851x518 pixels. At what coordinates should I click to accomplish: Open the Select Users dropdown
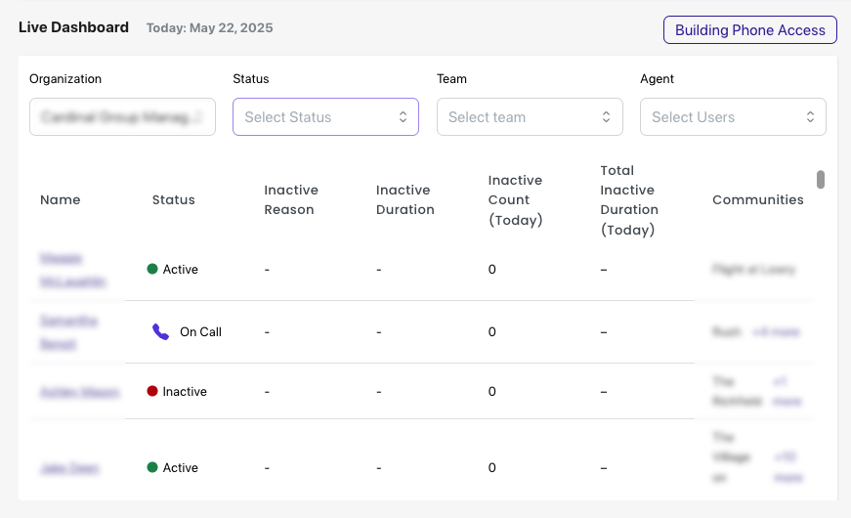point(733,116)
